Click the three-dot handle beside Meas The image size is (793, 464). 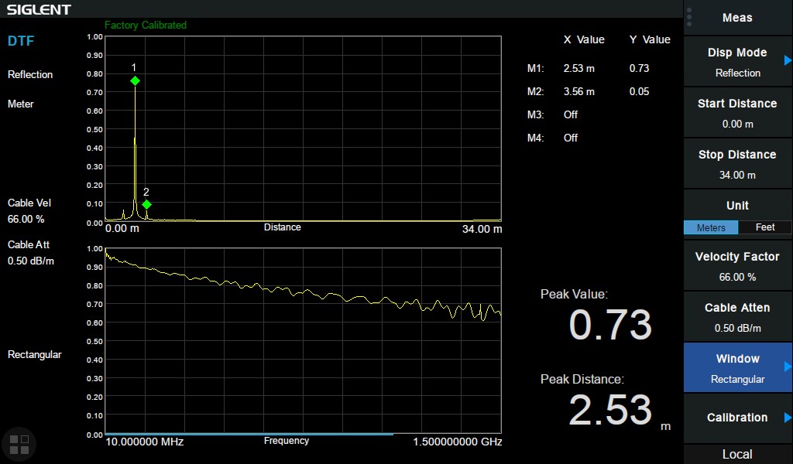click(689, 17)
